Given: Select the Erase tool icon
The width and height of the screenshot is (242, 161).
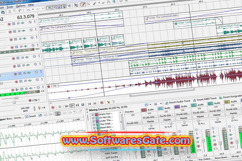Looking at the screenshot, I should pyautogui.click(x=103, y=2).
